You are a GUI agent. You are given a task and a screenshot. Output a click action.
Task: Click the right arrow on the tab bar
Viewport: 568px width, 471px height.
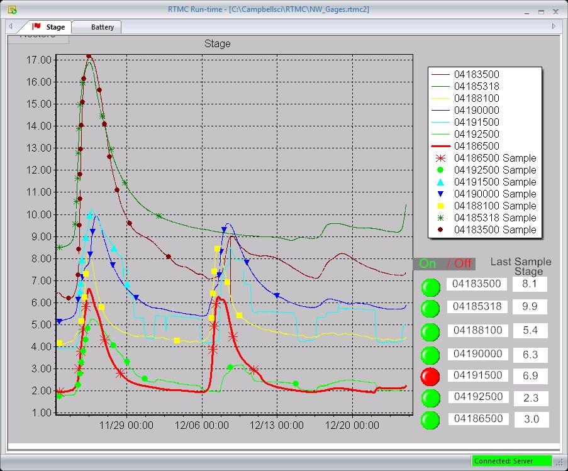coord(553,26)
